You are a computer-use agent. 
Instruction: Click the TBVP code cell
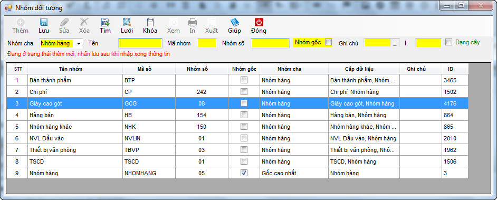149,150
